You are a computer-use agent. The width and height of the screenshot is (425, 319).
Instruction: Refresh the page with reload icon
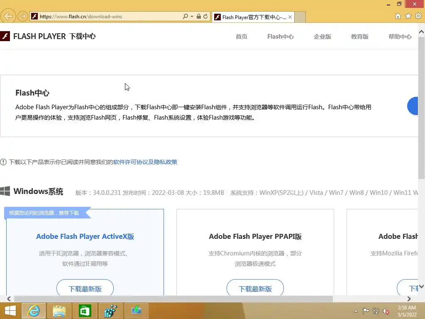(206, 16)
